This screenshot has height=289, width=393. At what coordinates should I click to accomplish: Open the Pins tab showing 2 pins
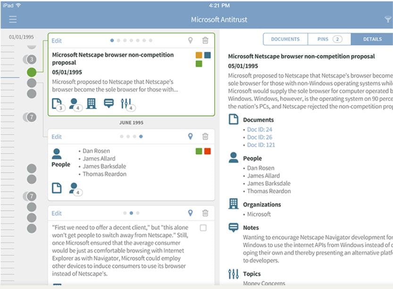328,39
